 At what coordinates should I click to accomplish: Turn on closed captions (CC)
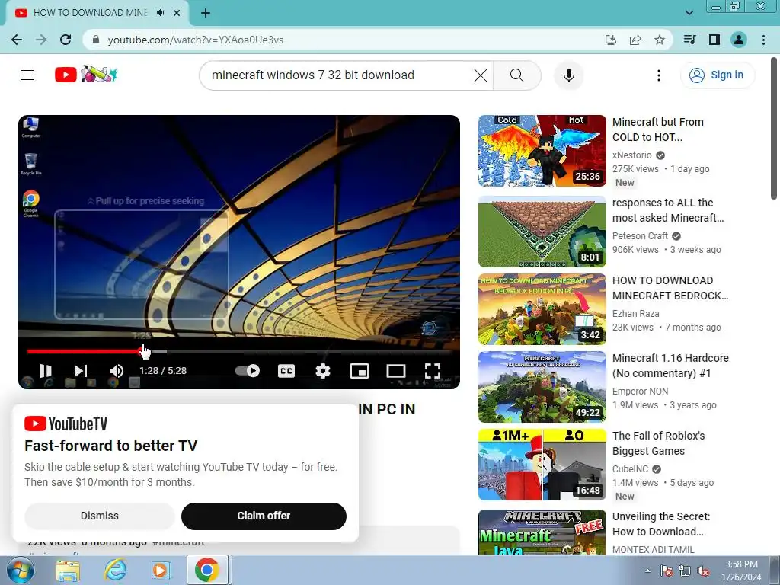(286, 371)
